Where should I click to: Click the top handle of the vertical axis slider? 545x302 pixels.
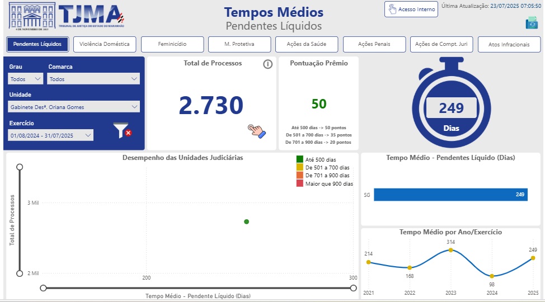point(20,167)
